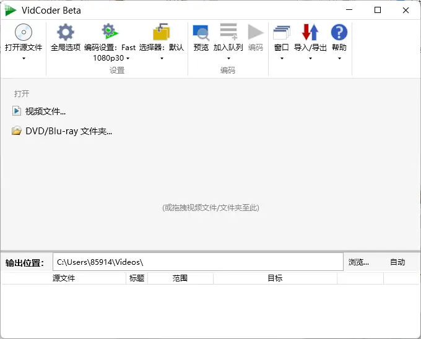Click the 自动 button
This screenshot has height=339, width=421.
point(397,262)
